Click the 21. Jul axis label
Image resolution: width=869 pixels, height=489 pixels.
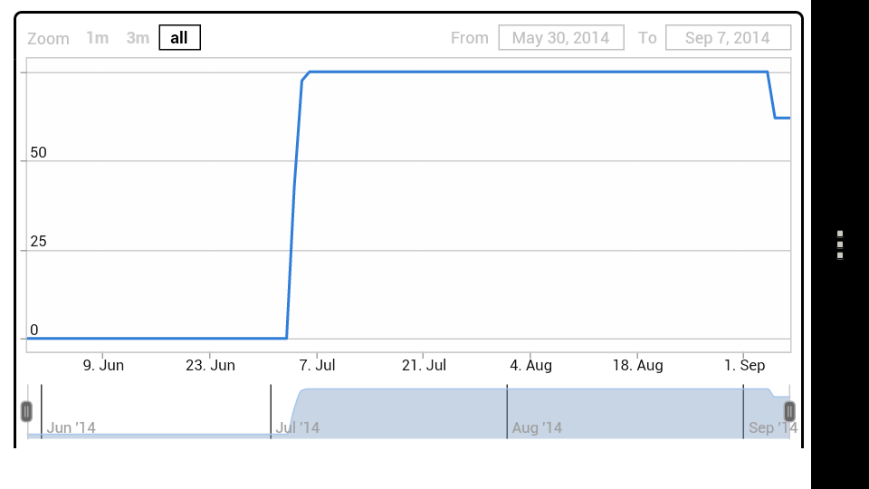click(424, 365)
